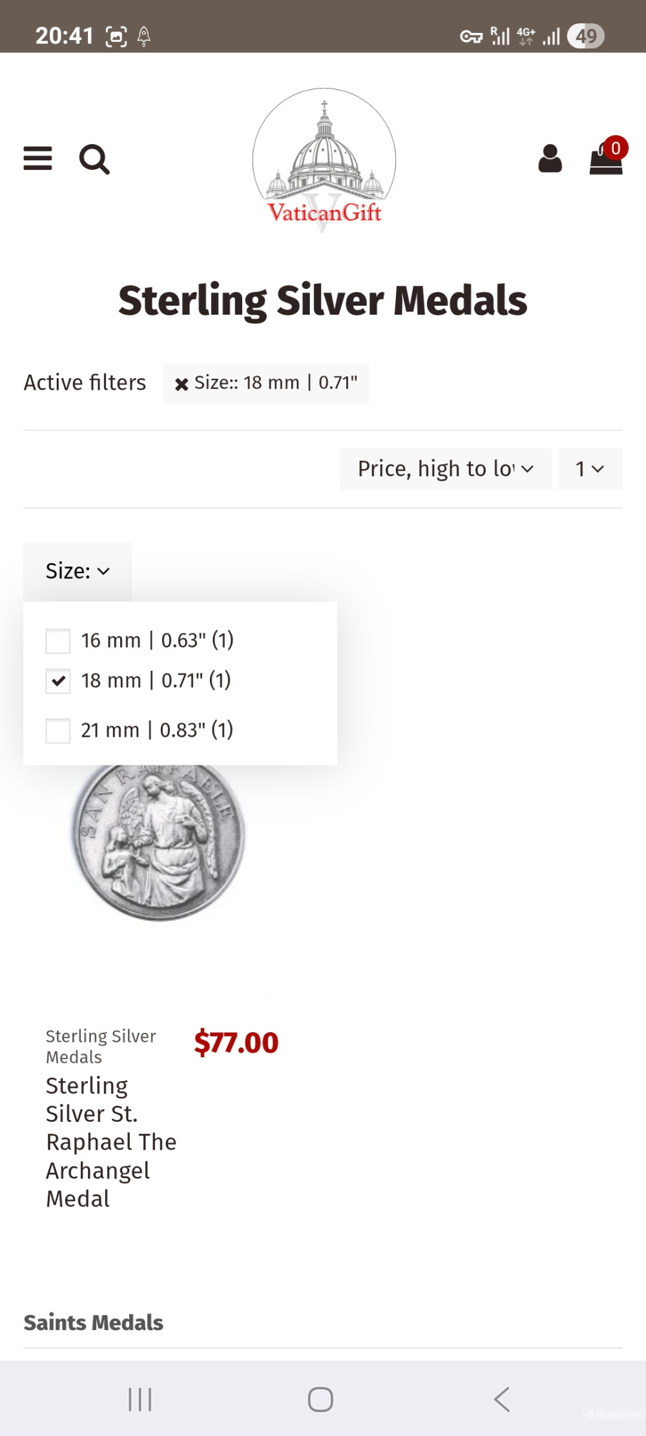Image resolution: width=646 pixels, height=1436 pixels.
Task: Tap the $77.00 price
Action: (236, 1042)
